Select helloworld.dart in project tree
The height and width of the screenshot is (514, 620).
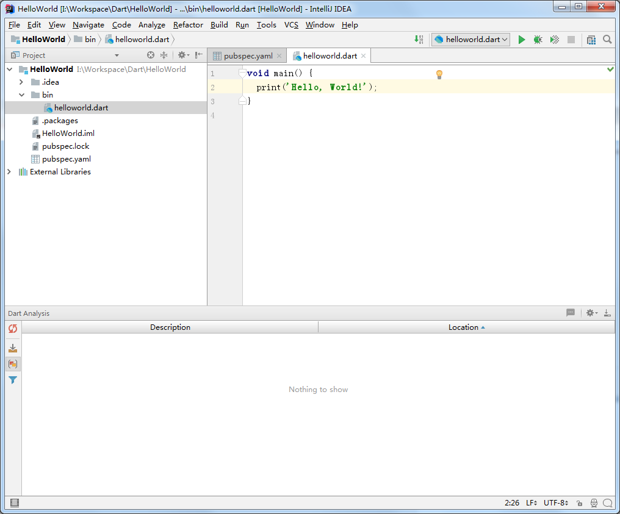(x=106, y=107)
